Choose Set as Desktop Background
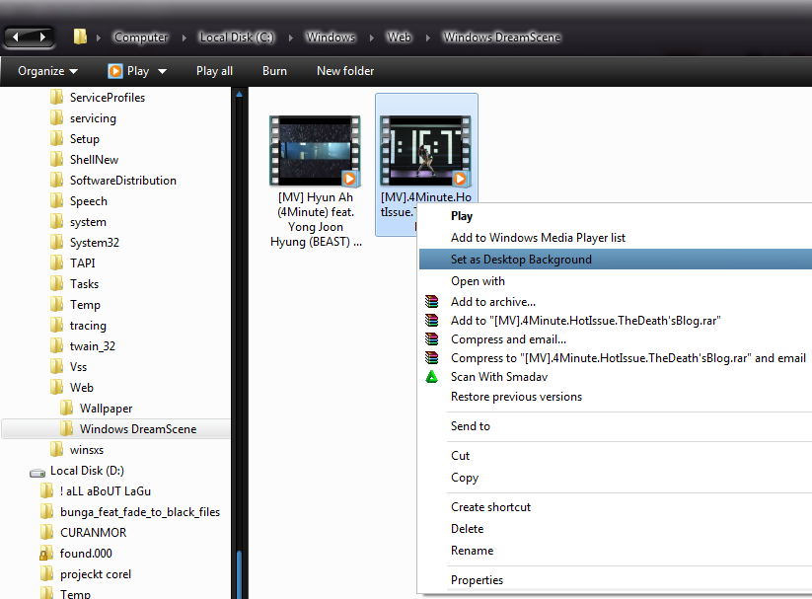This screenshot has width=812, height=599. [x=521, y=260]
